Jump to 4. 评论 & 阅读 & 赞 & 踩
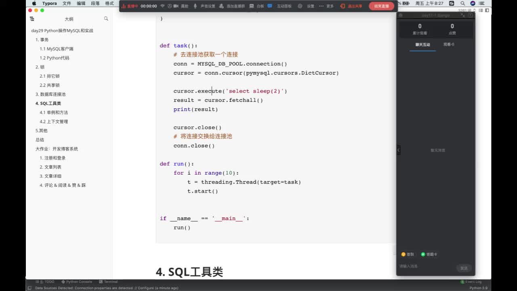 coord(63,185)
